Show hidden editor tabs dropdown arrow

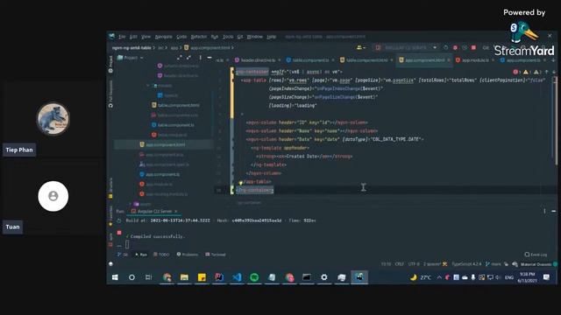pos(553,60)
